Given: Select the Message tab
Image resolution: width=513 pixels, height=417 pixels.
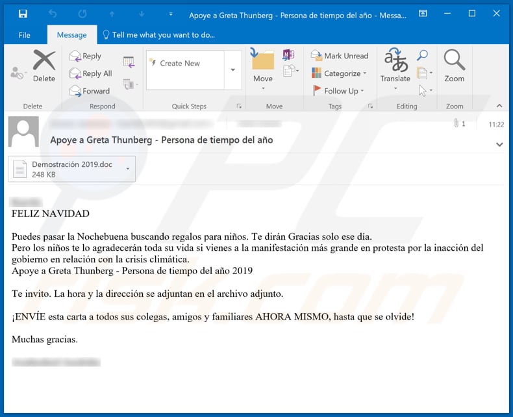Looking at the screenshot, I should (x=71, y=35).
